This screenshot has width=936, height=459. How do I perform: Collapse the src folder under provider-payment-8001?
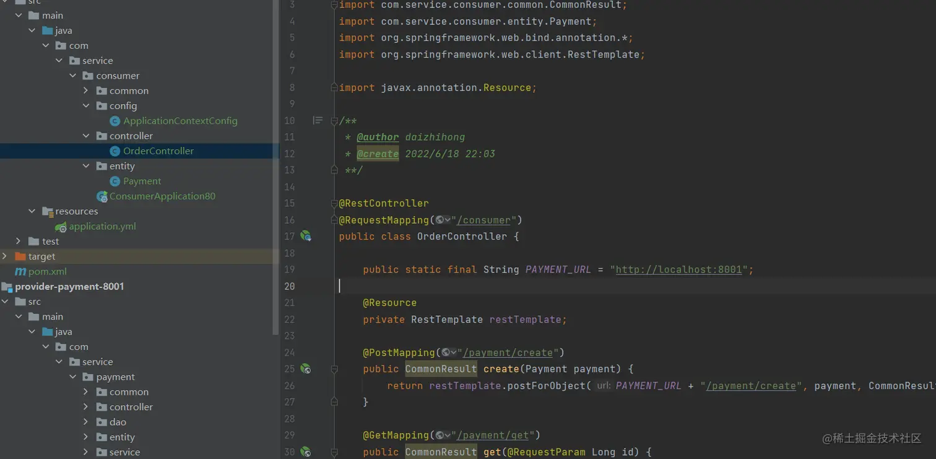tap(5, 302)
